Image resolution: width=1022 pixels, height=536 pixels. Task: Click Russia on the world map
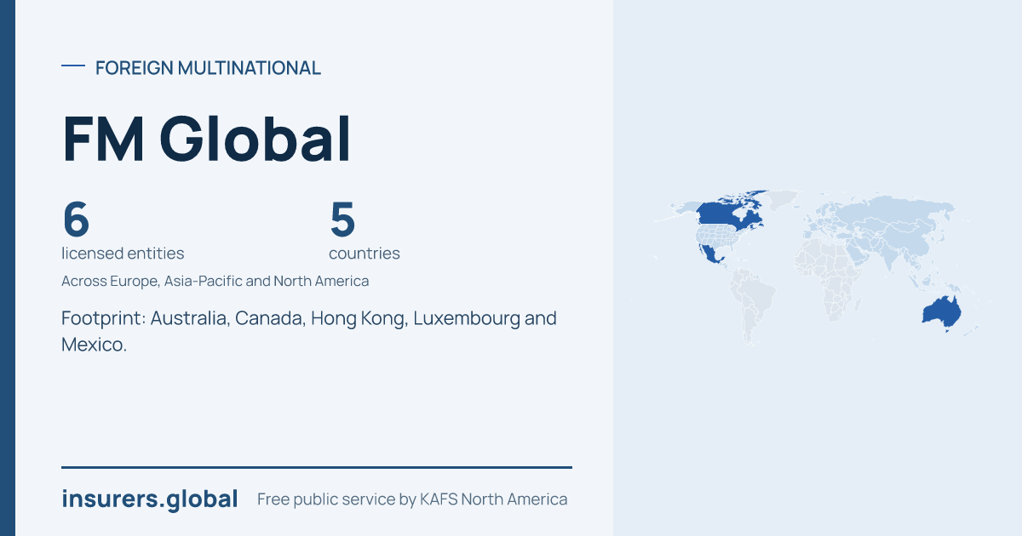click(886, 214)
